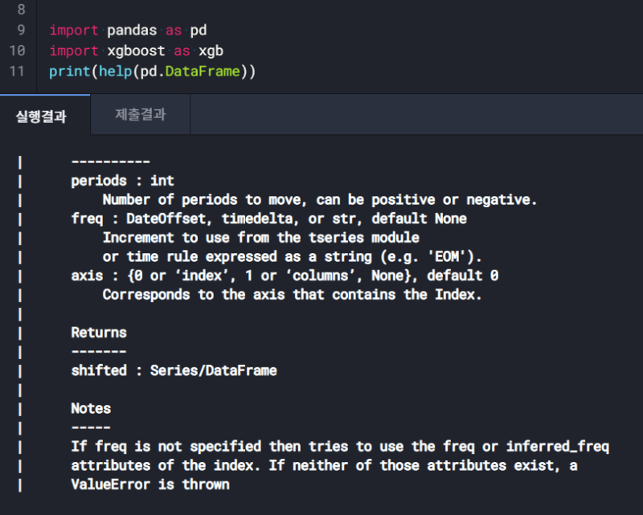Click the print function on line 11
Viewport: 643px width, 515px height.
pos(68,72)
